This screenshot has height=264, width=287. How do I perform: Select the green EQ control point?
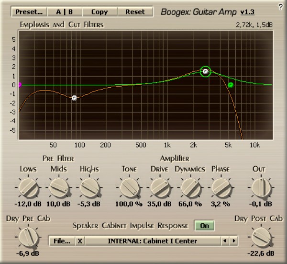(x=231, y=85)
